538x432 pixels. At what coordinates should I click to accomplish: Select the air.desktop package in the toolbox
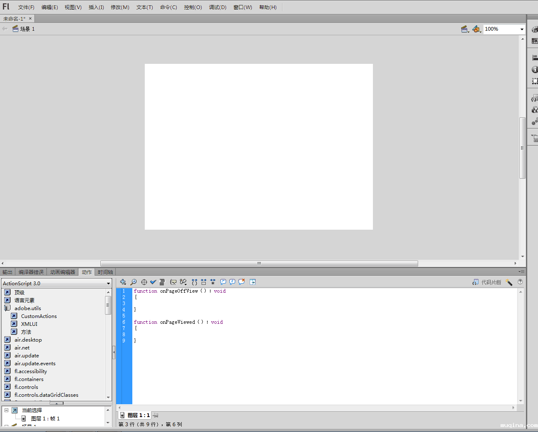pyautogui.click(x=28, y=340)
